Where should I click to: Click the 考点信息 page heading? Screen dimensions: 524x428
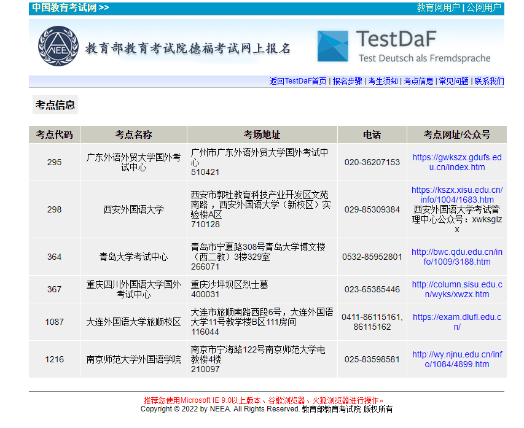point(55,105)
